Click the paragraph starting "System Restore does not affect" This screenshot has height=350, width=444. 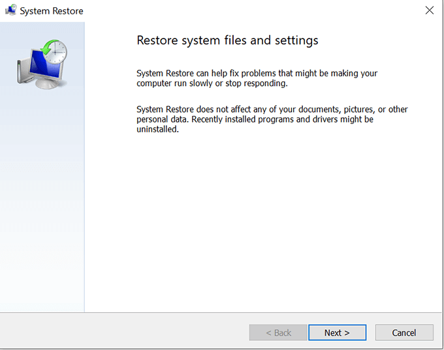272,119
